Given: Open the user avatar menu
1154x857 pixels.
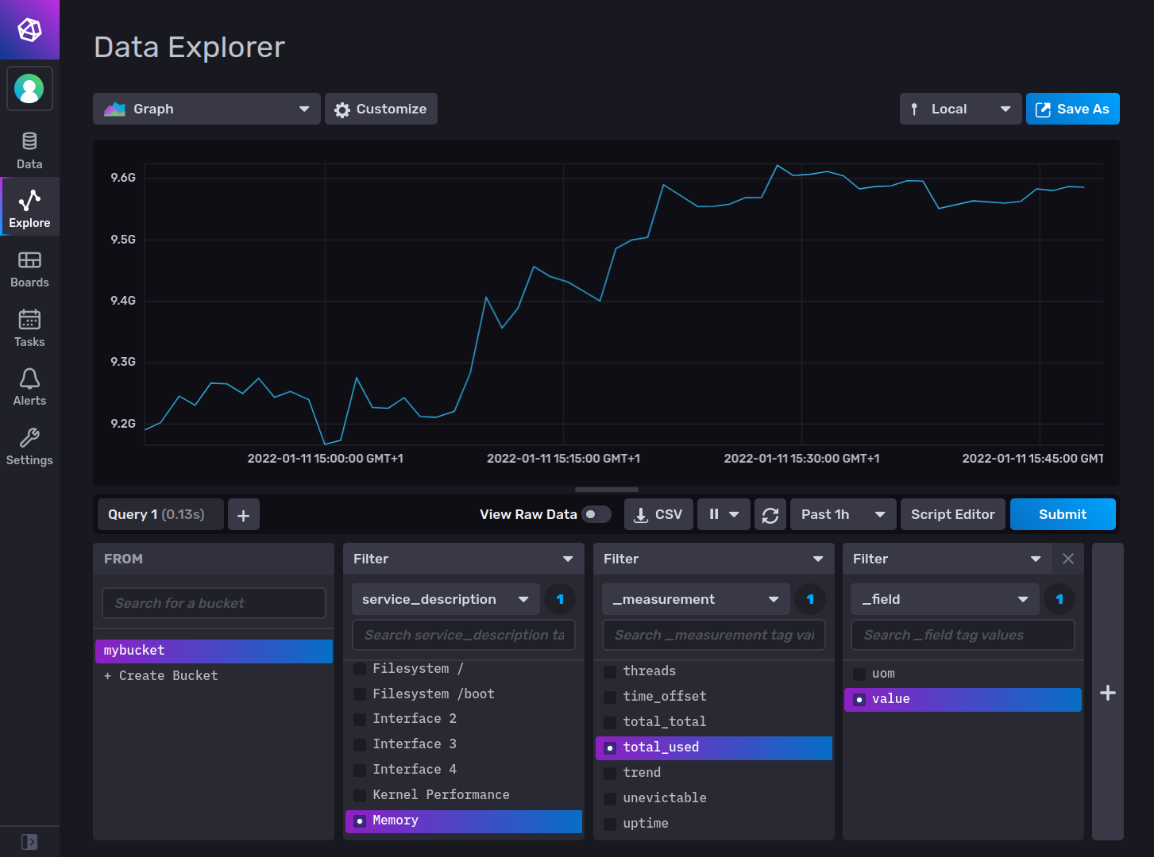Looking at the screenshot, I should tap(29, 88).
